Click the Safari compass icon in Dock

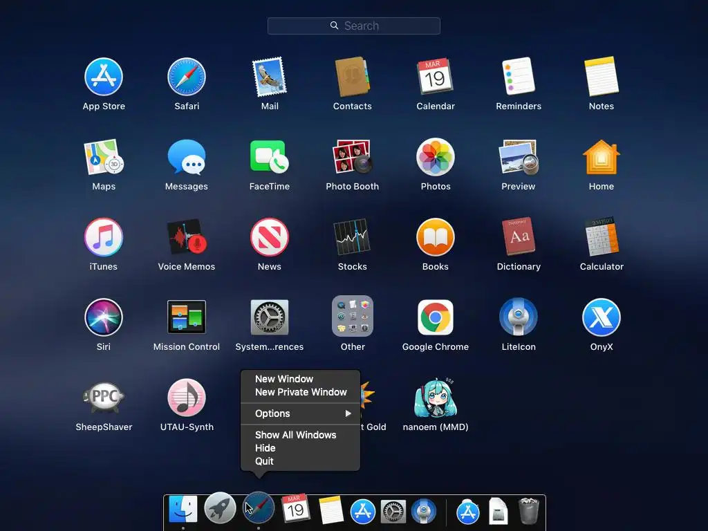(259, 508)
